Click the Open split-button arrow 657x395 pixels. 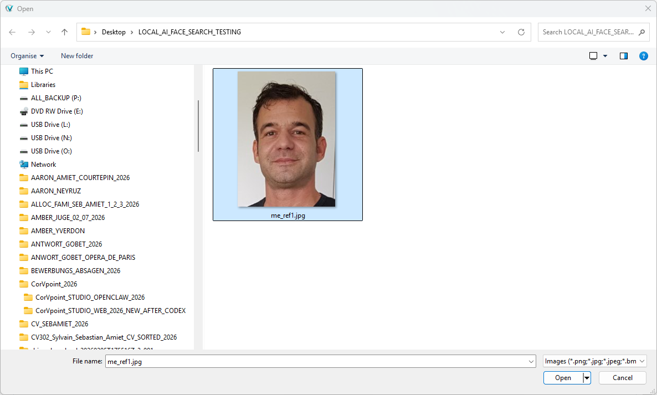point(587,378)
